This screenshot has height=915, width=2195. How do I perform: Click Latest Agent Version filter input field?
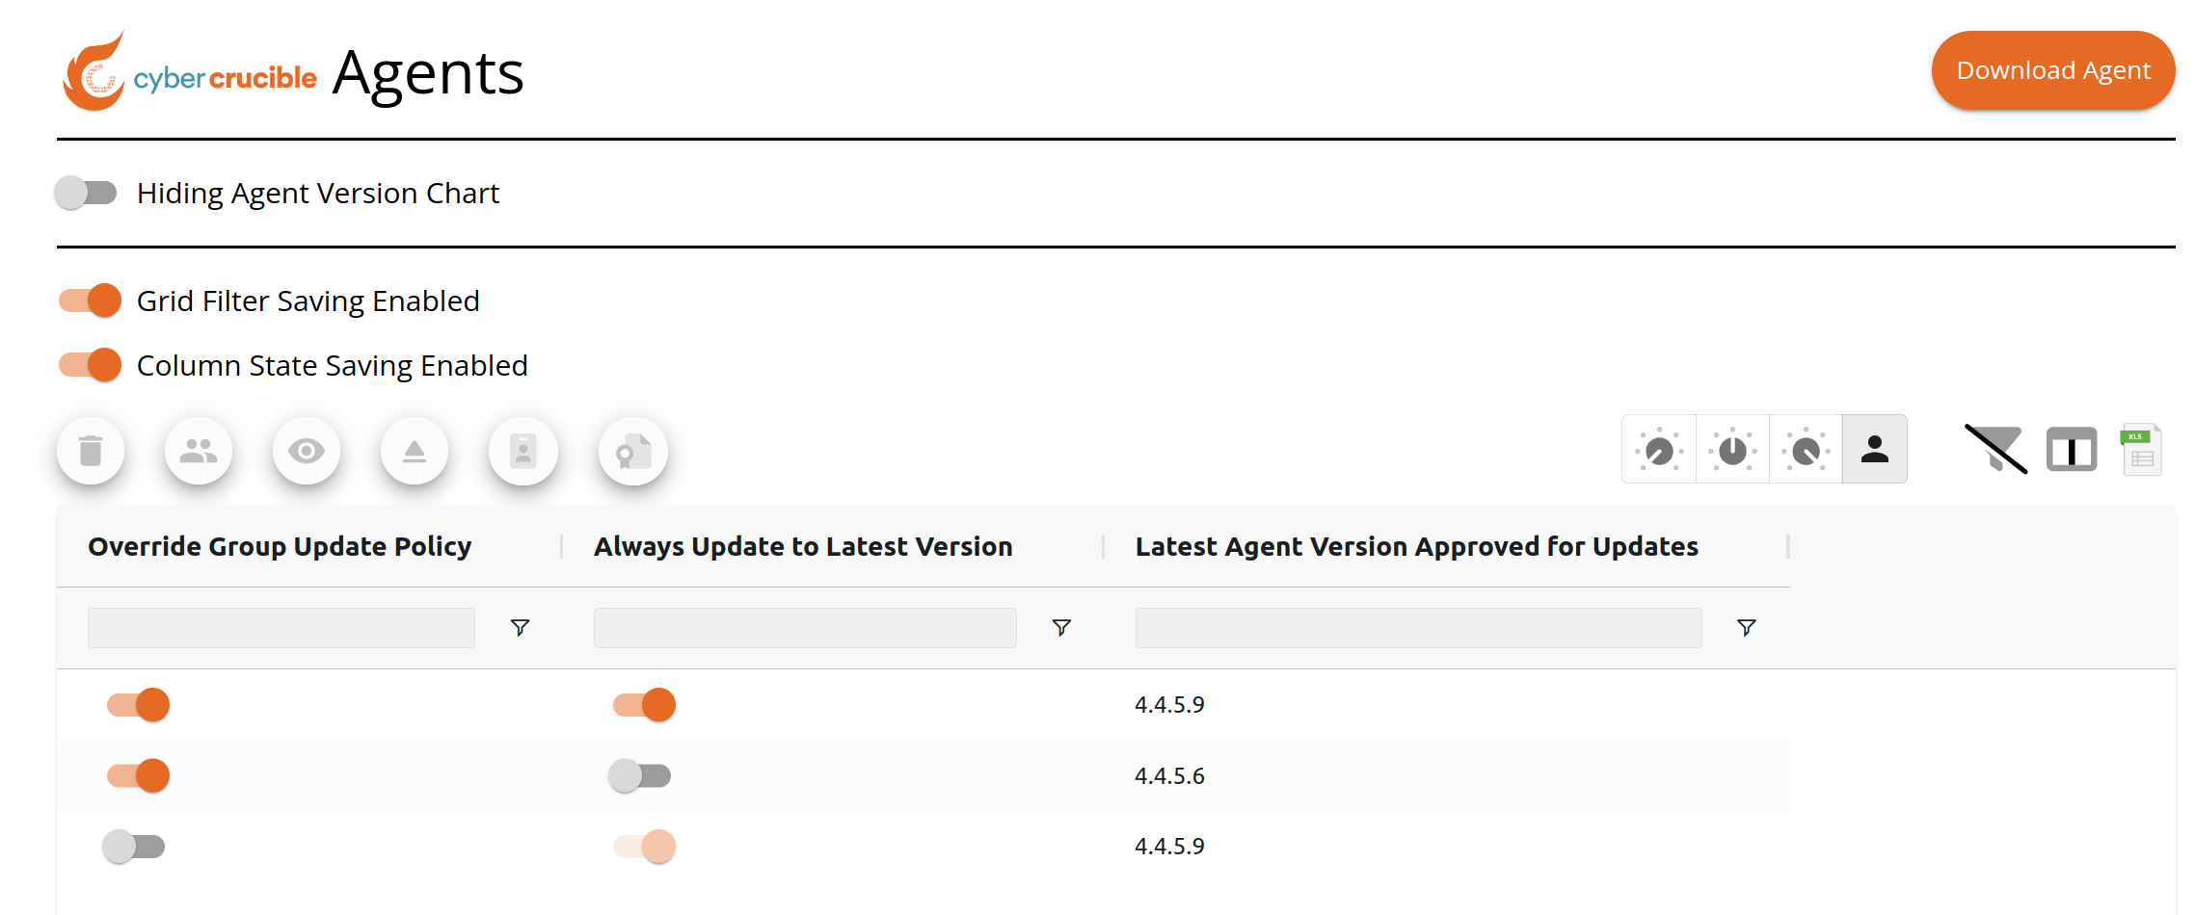(x=1418, y=628)
